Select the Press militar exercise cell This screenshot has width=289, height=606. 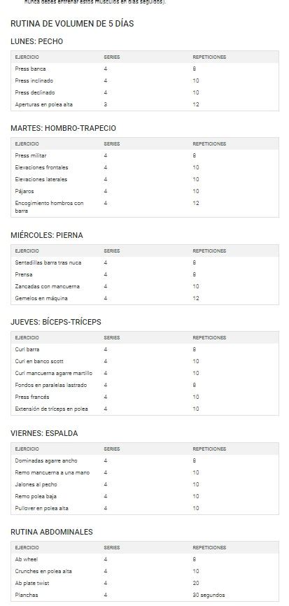pos(31,155)
